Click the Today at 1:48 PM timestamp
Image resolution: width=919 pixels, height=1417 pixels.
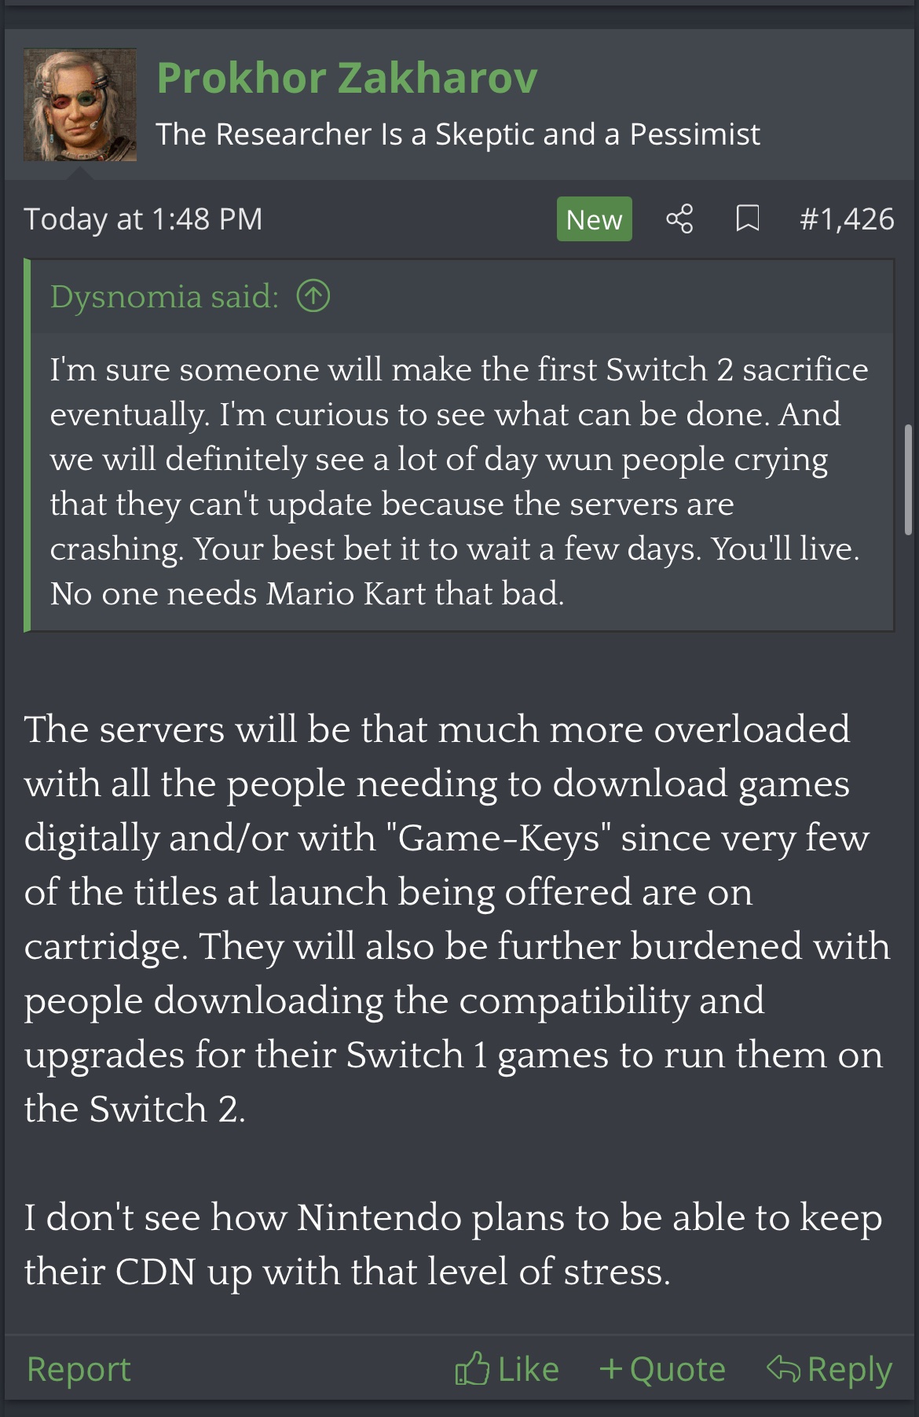click(x=143, y=218)
